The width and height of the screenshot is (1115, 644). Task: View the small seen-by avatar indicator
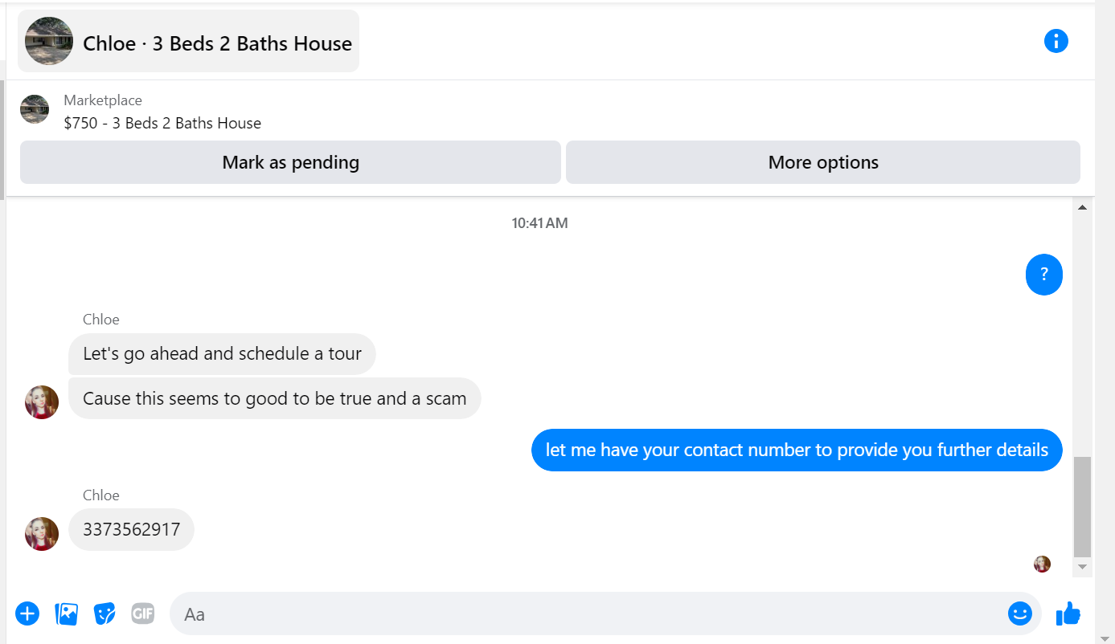[x=1042, y=564]
